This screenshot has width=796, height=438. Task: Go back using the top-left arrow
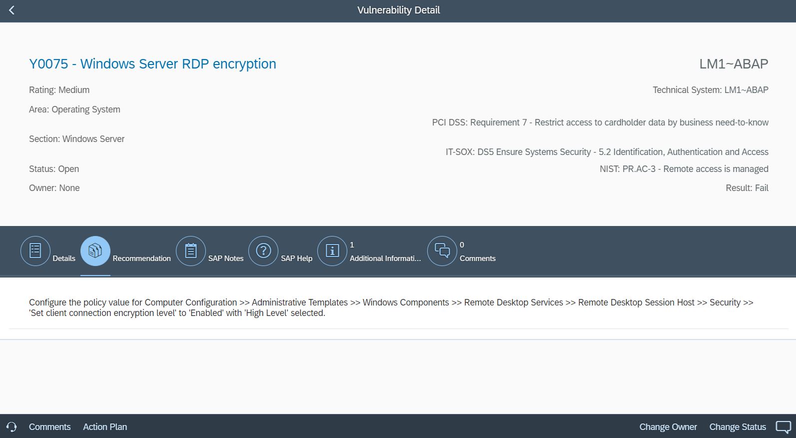point(11,10)
